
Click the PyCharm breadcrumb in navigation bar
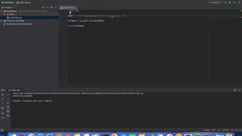8,3
